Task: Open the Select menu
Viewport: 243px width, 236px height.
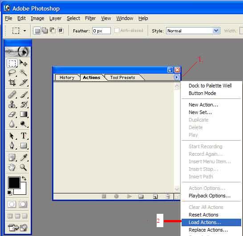Action: click(x=73, y=18)
